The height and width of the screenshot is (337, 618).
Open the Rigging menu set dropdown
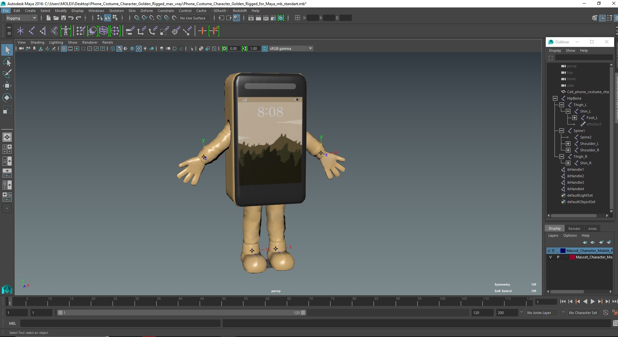(21, 18)
